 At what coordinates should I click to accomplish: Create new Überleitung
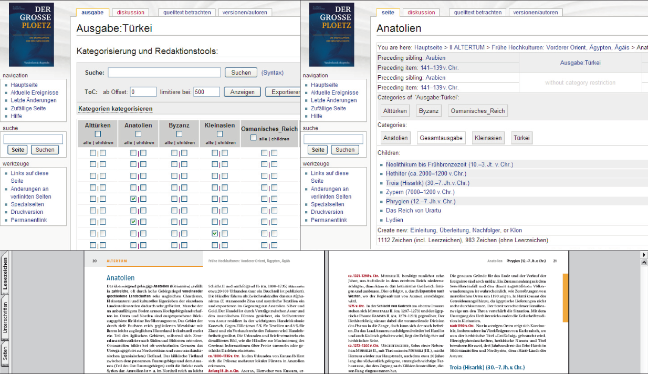[454, 231]
